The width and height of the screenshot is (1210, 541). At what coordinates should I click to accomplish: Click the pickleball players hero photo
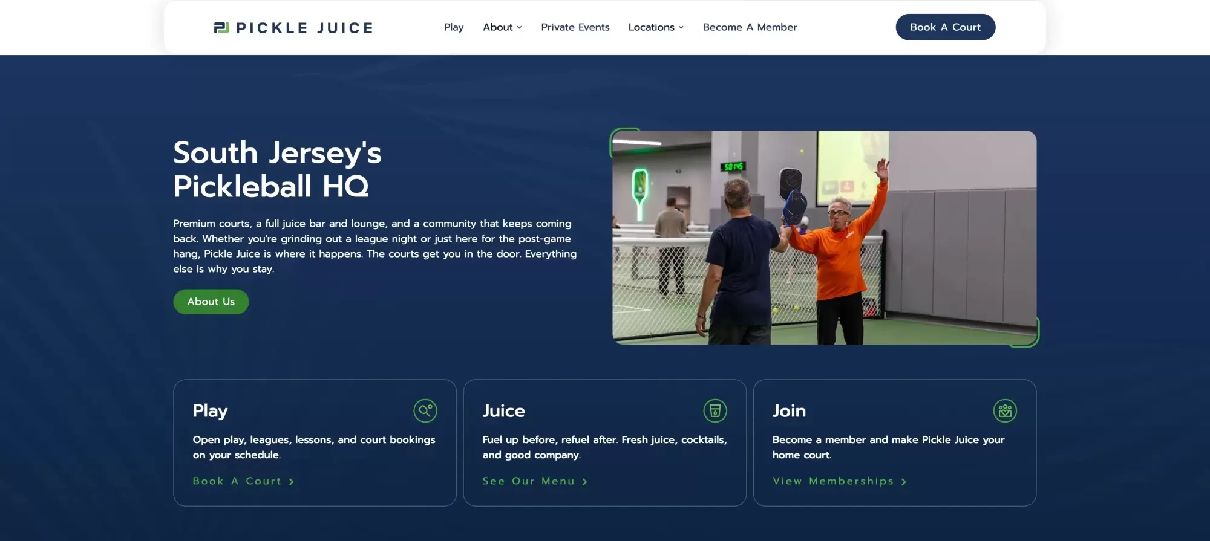tap(824, 238)
